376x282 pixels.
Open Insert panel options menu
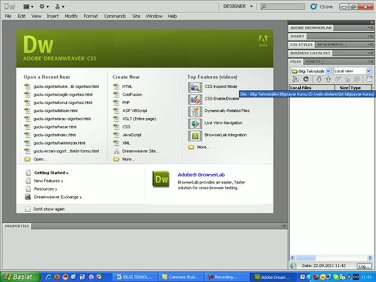coord(371,36)
